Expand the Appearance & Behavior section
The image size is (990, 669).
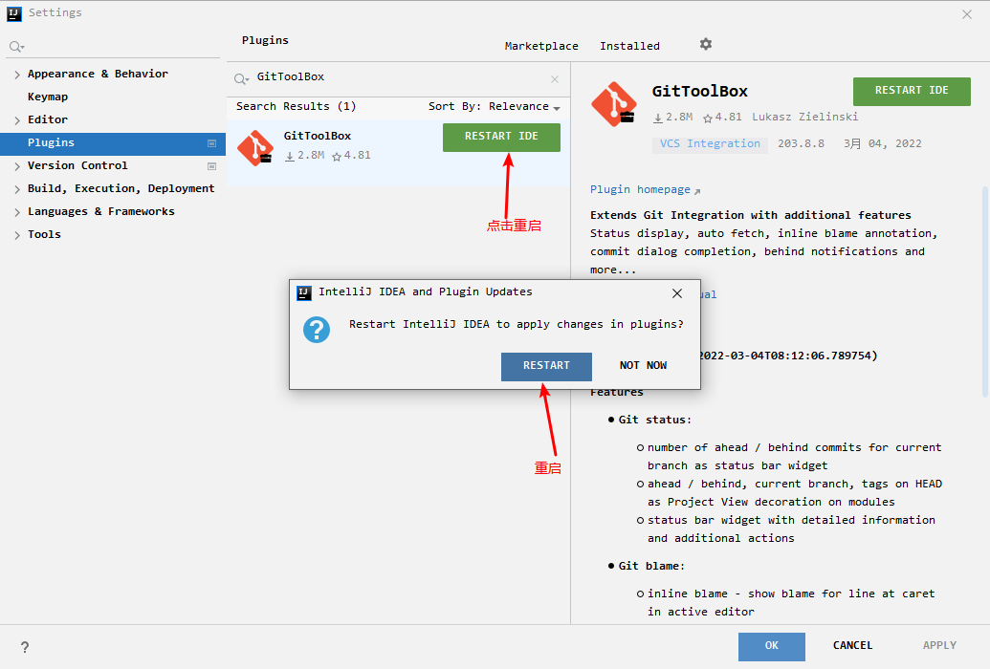17,73
